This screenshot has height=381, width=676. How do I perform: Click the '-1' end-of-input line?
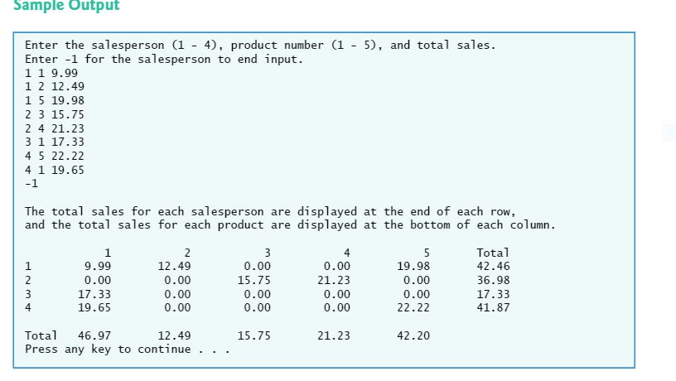(31, 184)
